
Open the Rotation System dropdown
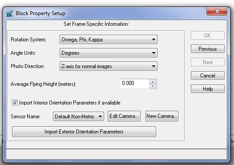[x=109, y=40]
